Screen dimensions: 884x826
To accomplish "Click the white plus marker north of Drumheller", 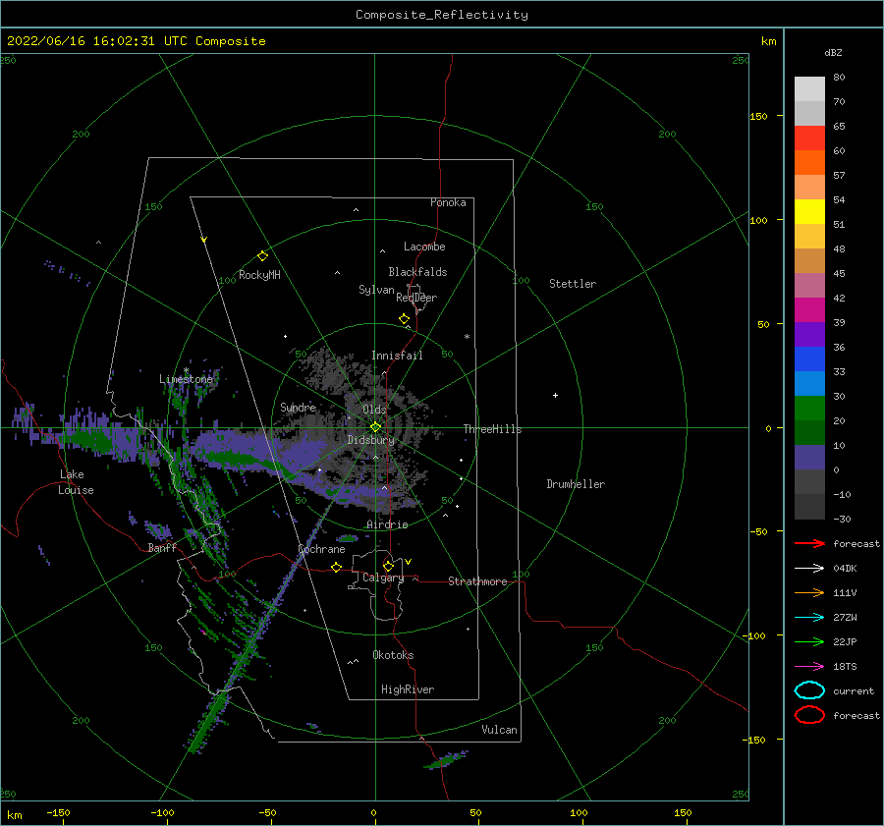I will tap(555, 395).
